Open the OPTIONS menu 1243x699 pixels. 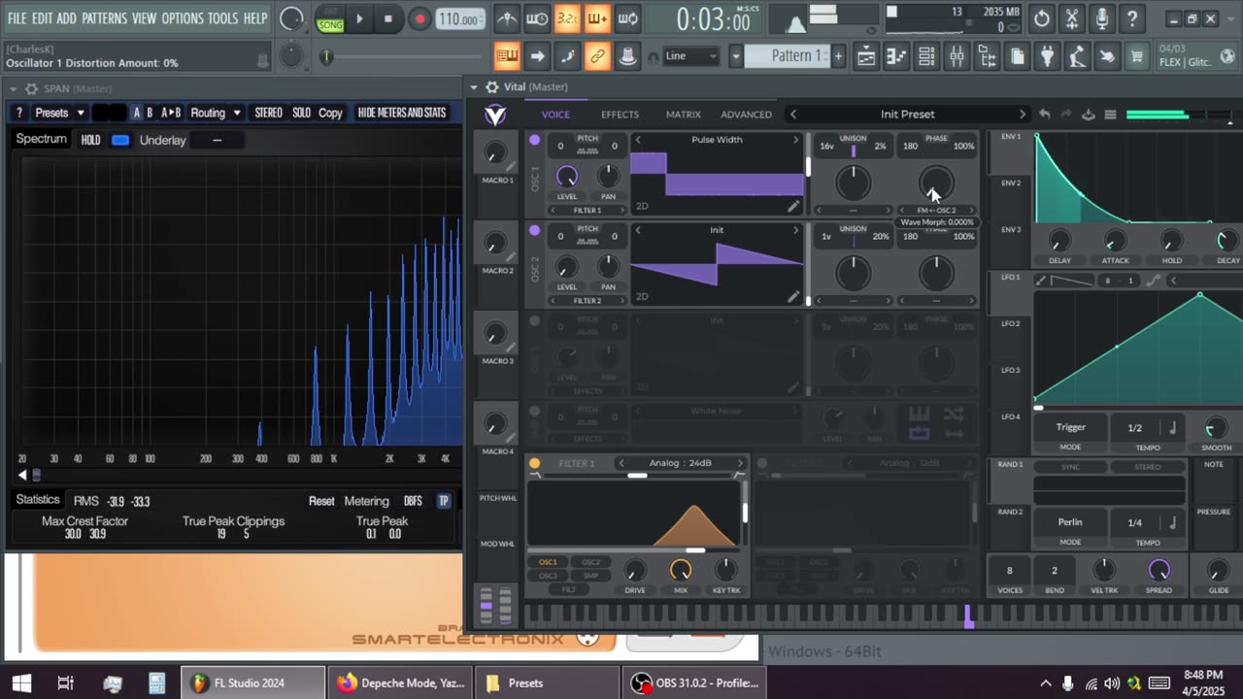(x=182, y=18)
